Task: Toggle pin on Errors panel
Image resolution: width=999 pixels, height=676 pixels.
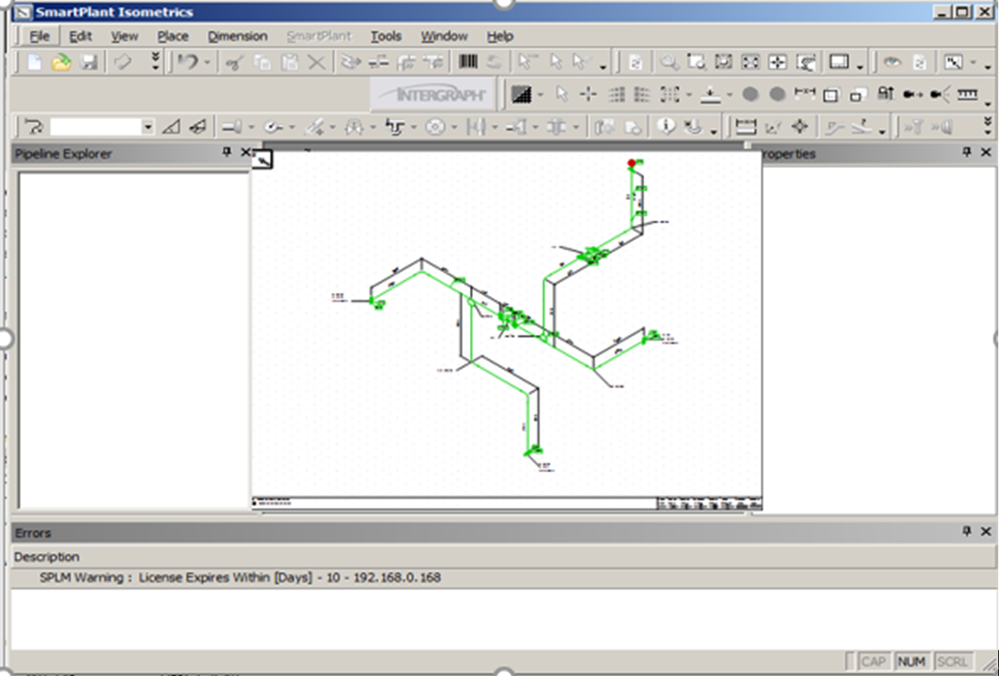Action: click(967, 532)
